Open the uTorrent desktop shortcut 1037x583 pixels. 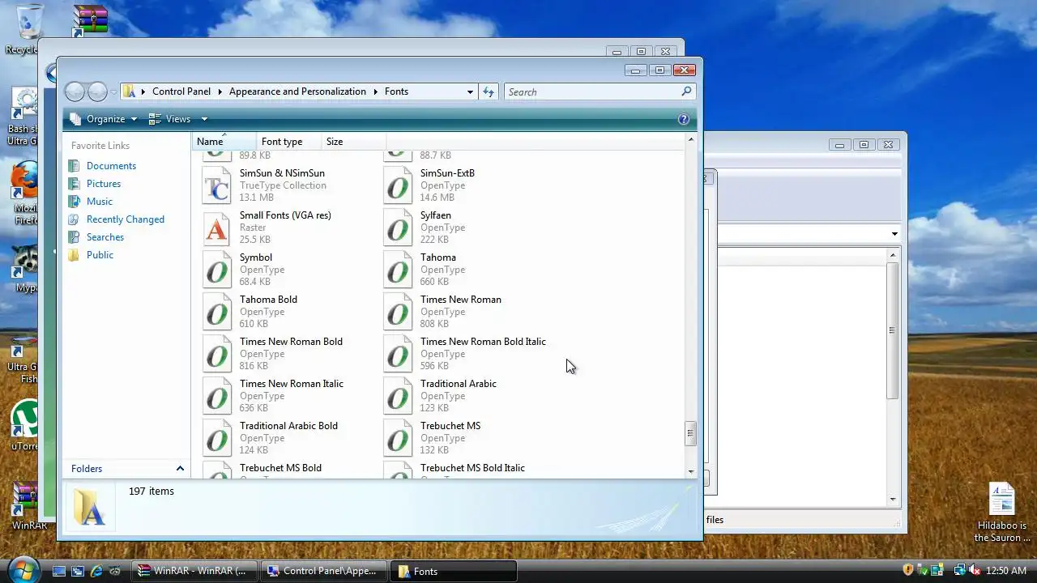click(x=23, y=427)
